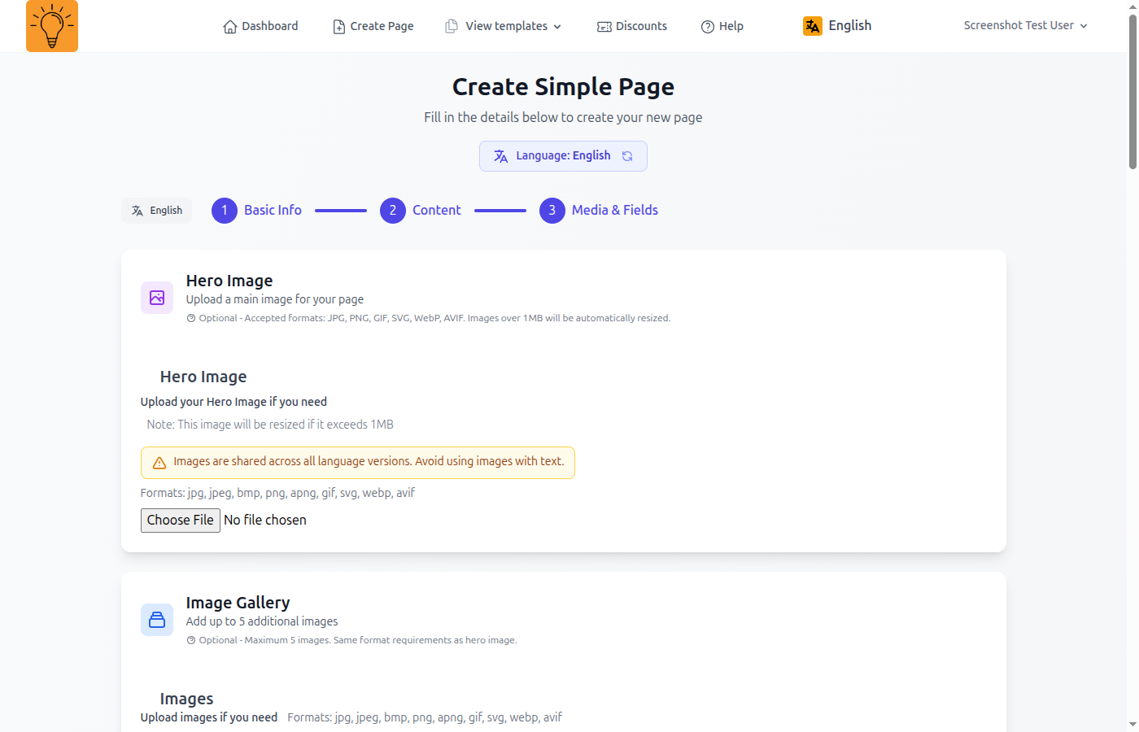The width and height of the screenshot is (1139, 732).
Task: Open the Help menu item
Action: pyautogui.click(x=722, y=26)
